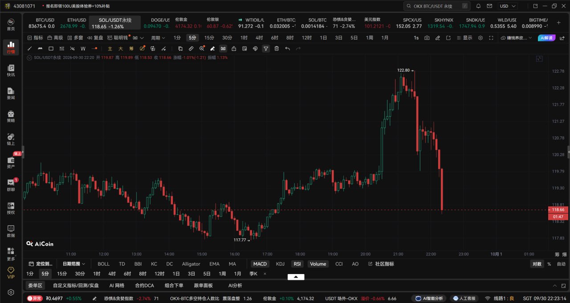Switch to the AI 网格 tab

117,285
